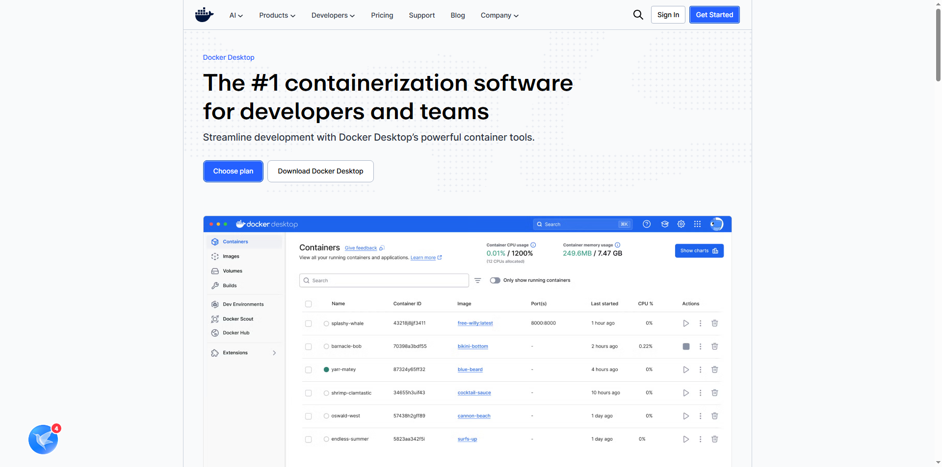Image resolution: width=942 pixels, height=467 pixels.
Task: Click the Docker whale logo in navbar
Action: point(204,15)
